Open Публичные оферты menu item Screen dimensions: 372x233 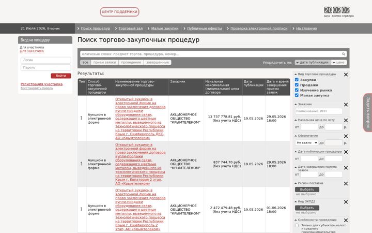(204, 28)
